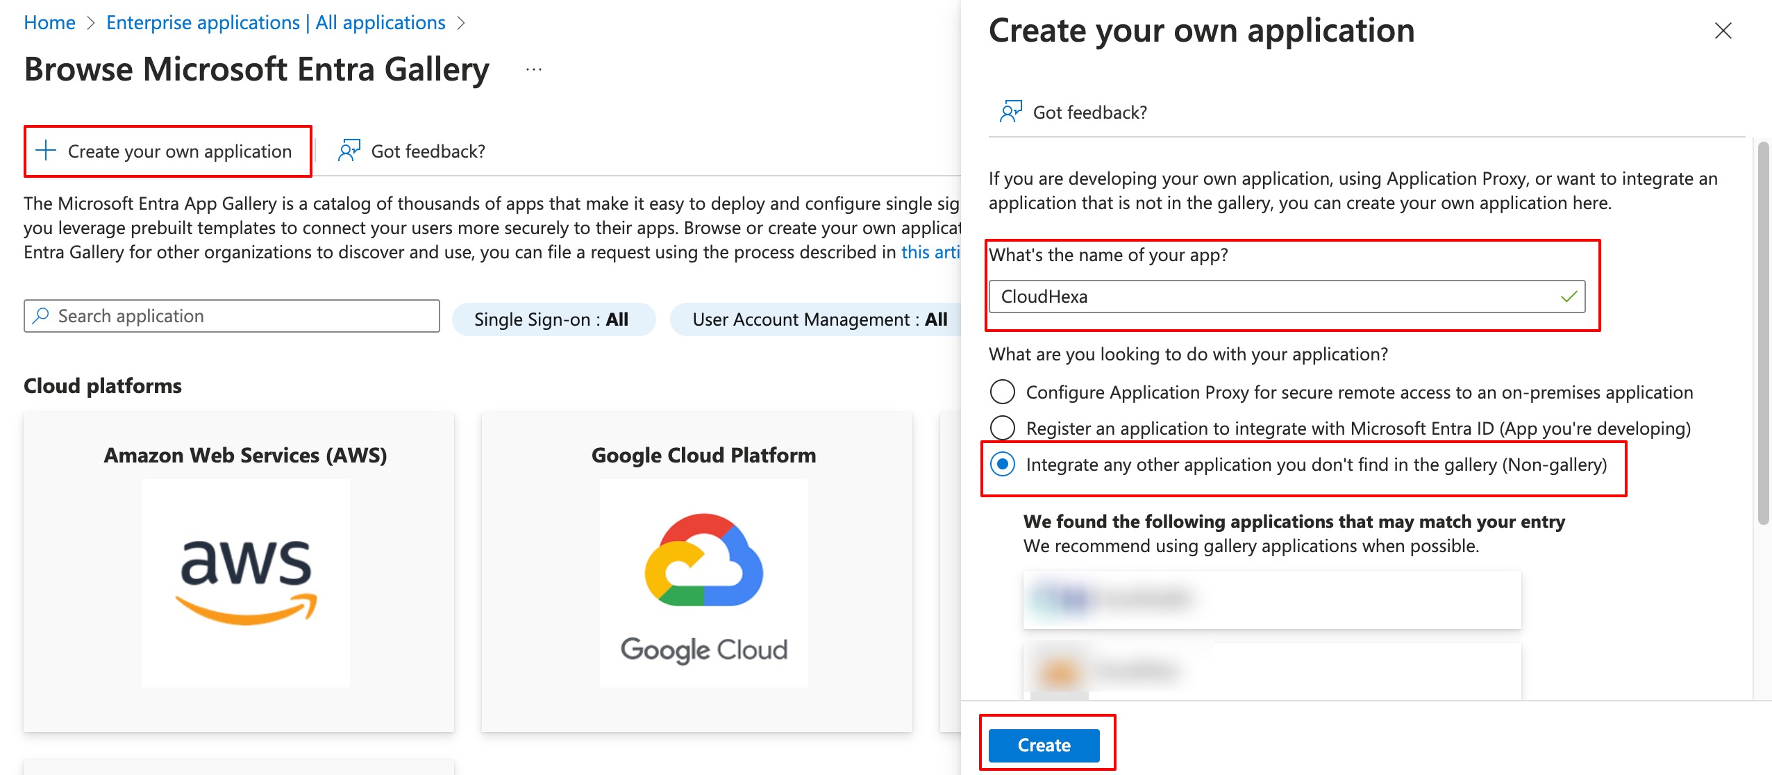Click the right panel vertical scrollbar
The height and width of the screenshot is (775, 1772).
[x=1762, y=333]
